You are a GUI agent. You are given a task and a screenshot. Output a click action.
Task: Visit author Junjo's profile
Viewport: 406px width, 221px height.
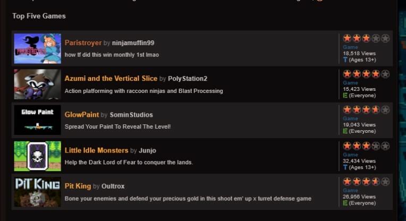coord(147,150)
